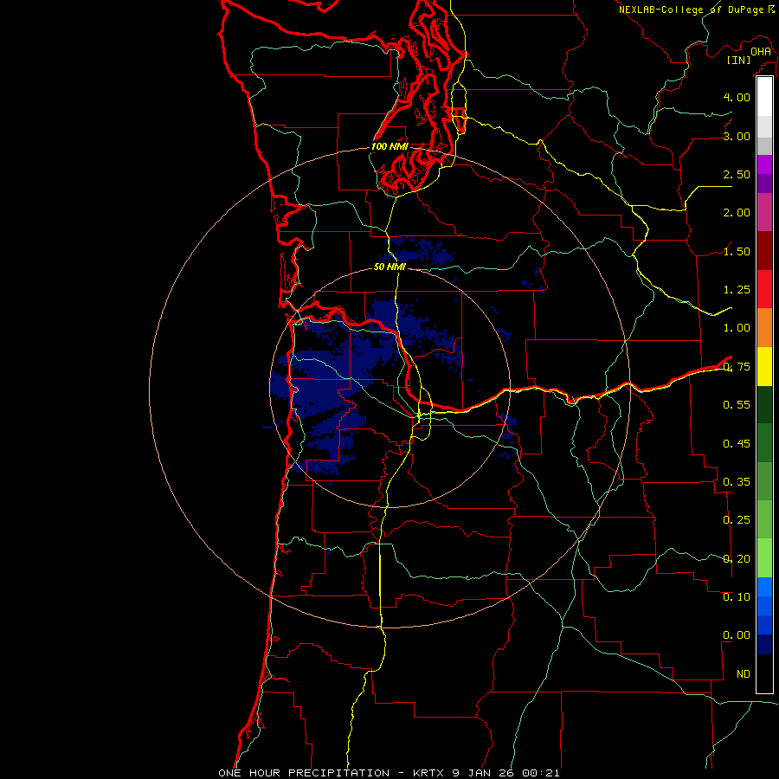This screenshot has width=779, height=779.
Task: Click the '3.00' legend value
Action: point(737,136)
